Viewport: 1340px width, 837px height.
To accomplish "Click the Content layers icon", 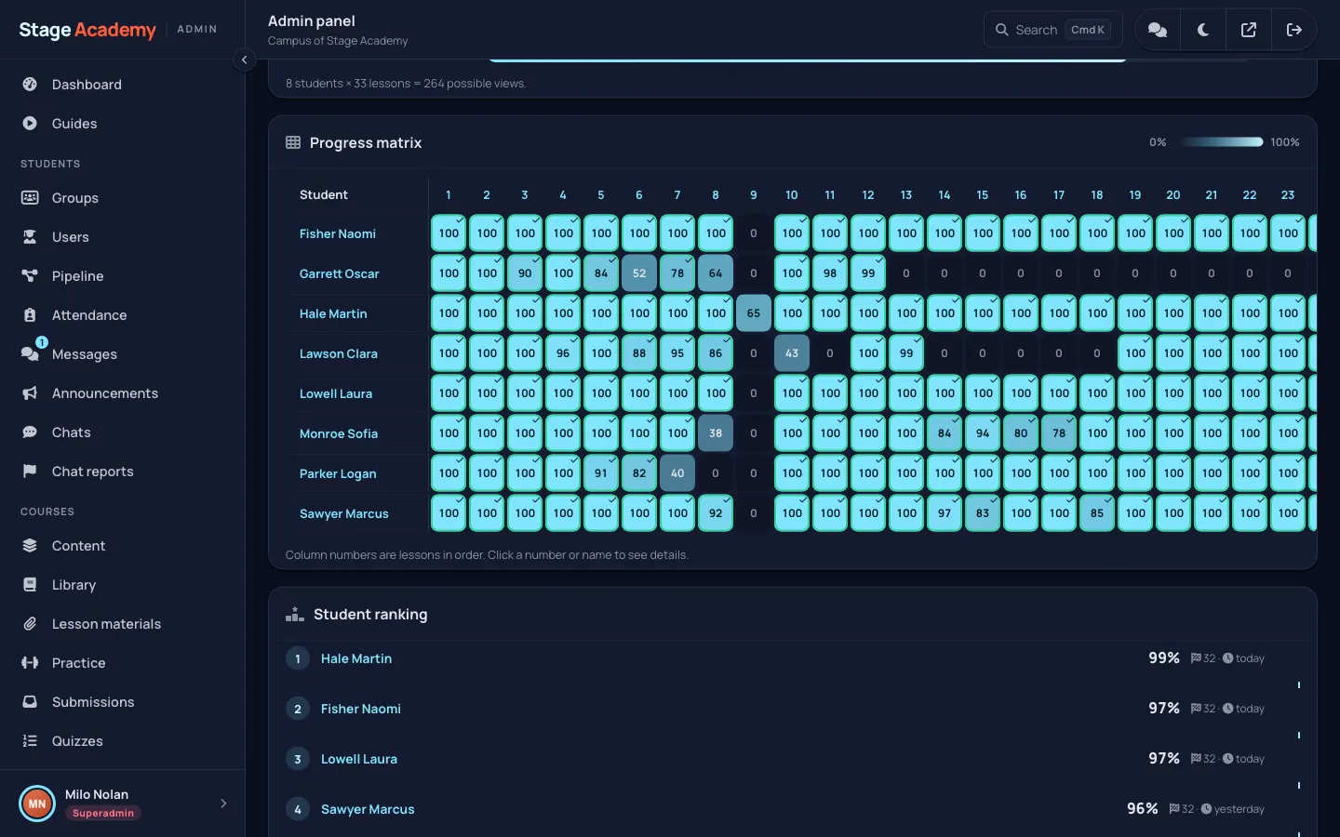I will pyautogui.click(x=30, y=546).
